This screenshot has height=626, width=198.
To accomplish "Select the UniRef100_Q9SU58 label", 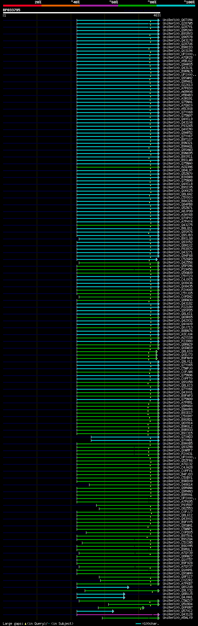I will 178,382.
